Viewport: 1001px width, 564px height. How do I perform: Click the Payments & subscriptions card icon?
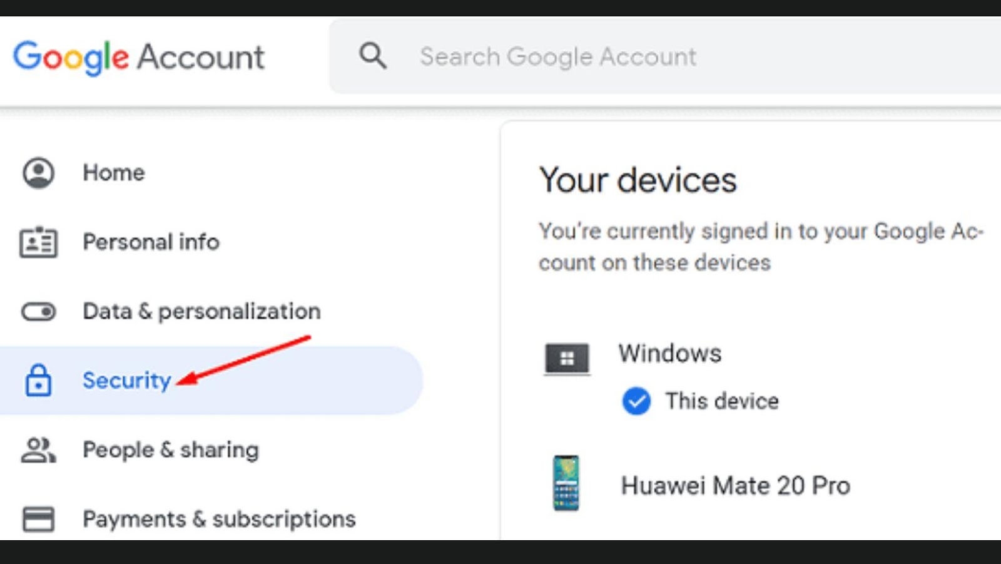point(38,518)
